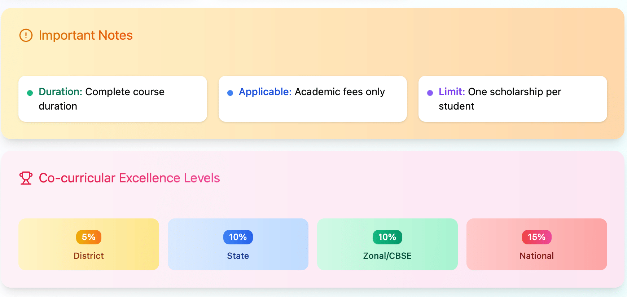
Task: Click the trophy icon beside Co-curricular Excellence
Action: (x=26, y=178)
